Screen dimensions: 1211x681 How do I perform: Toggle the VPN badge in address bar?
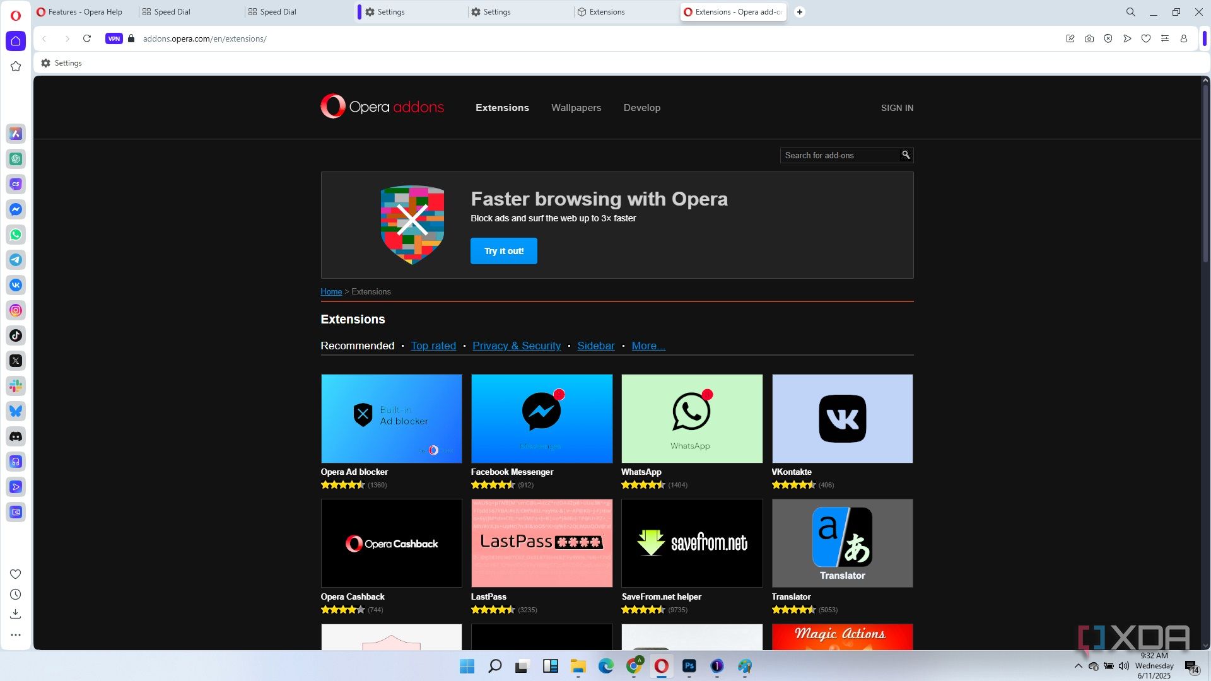coord(114,38)
